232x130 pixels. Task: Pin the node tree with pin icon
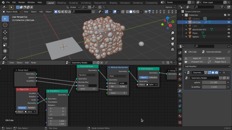106,63
